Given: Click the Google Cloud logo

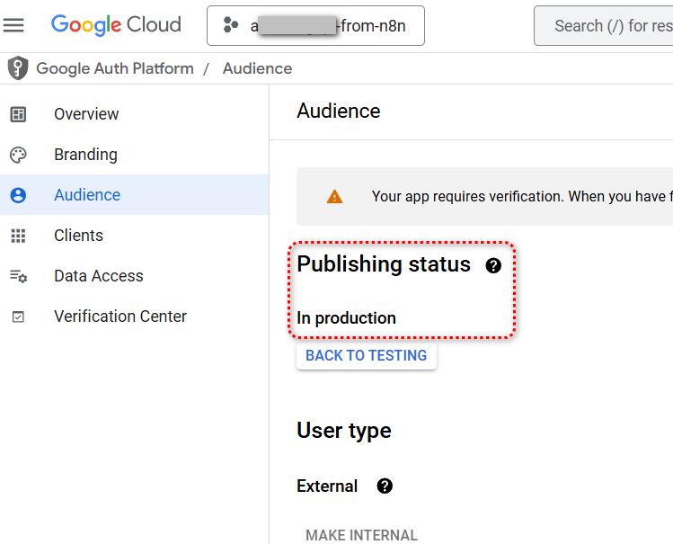Looking at the screenshot, I should [116, 25].
